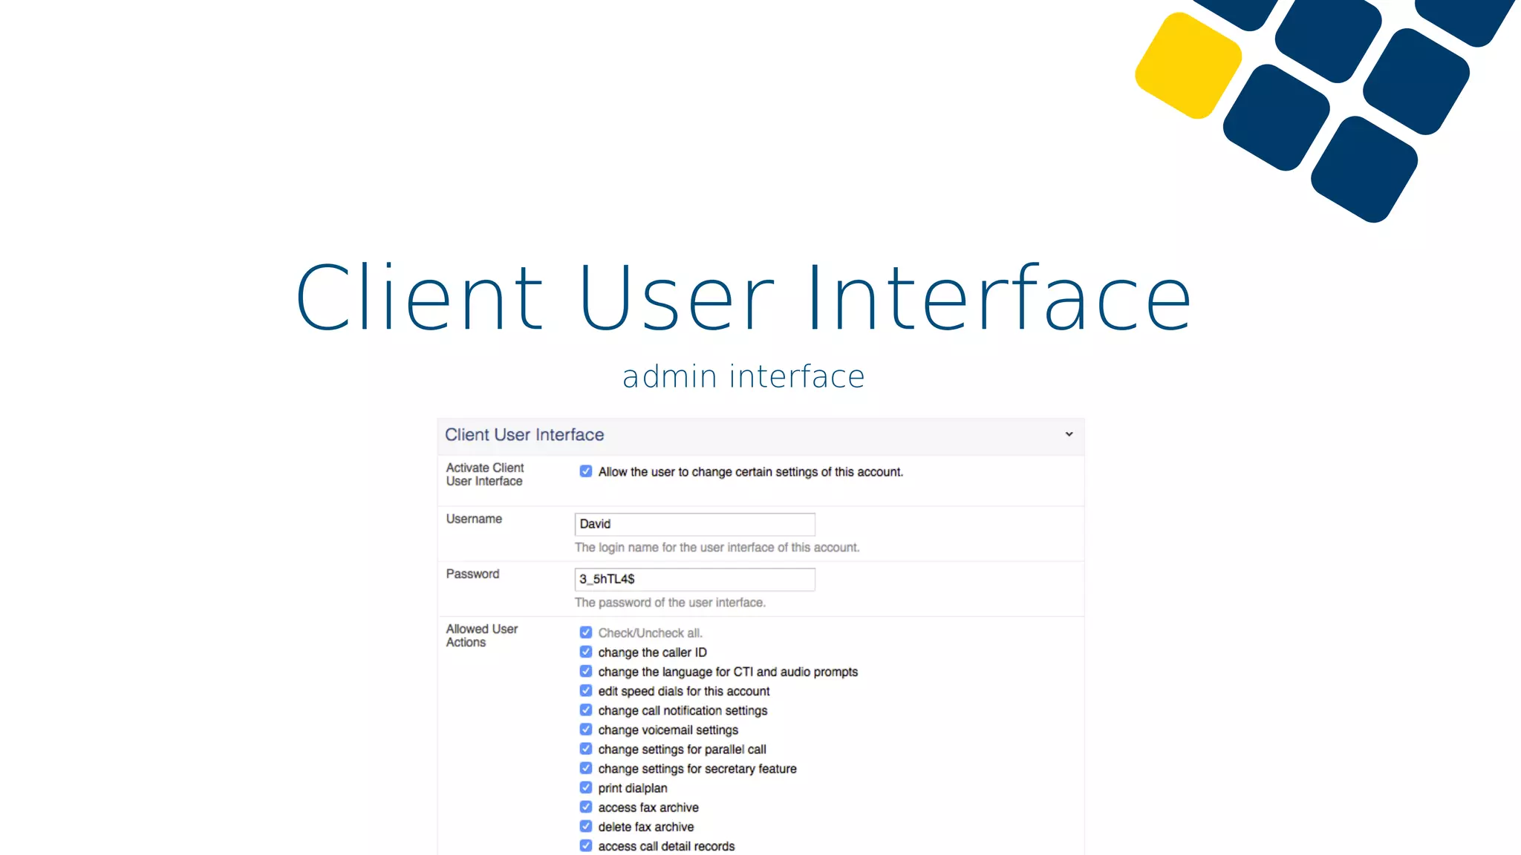Uncheck 'Allow the user to change certain settings'
The height and width of the screenshot is (855, 1521).
pyautogui.click(x=586, y=471)
